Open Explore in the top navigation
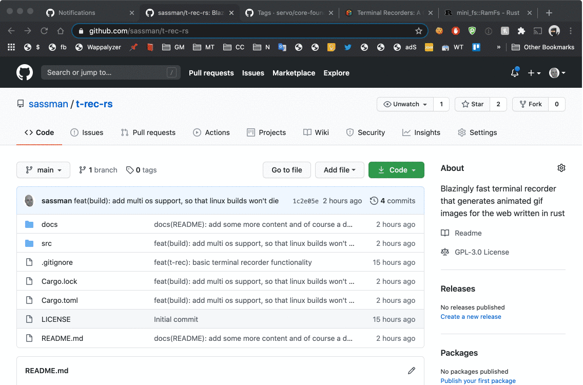The image size is (583, 385). pos(337,73)
